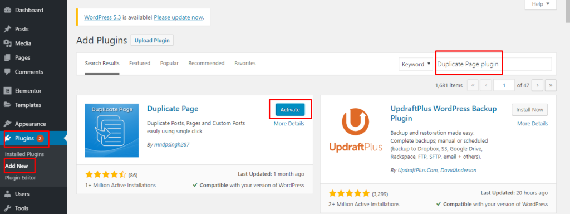The height and width of the screenshot is (214, 570).
Task: Switch to the Popular tab
Action: (169, 64)
